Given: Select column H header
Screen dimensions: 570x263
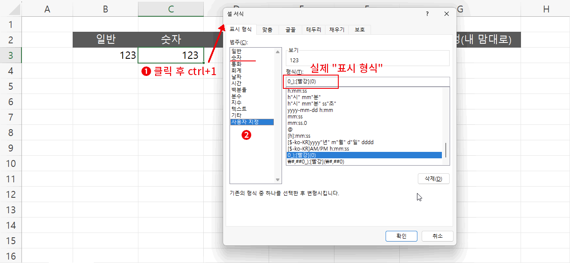Looking at the screenshot, I should [546, 9].
